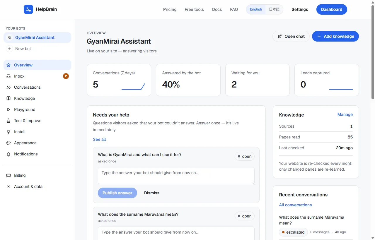The image size is (375, 240).
Task: Open Billing in the sidebar
Action: click(x=37, y=175)
